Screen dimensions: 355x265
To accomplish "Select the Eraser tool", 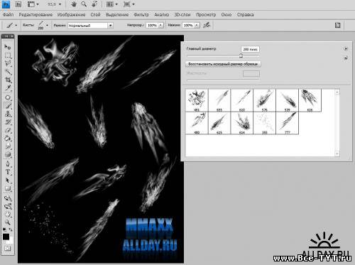I will click(8, 130).
